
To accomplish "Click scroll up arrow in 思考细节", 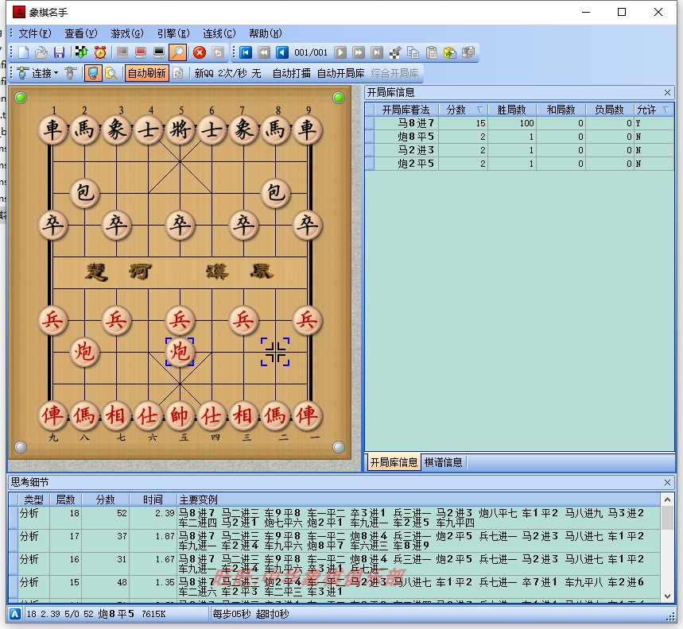I will point(667,500).
